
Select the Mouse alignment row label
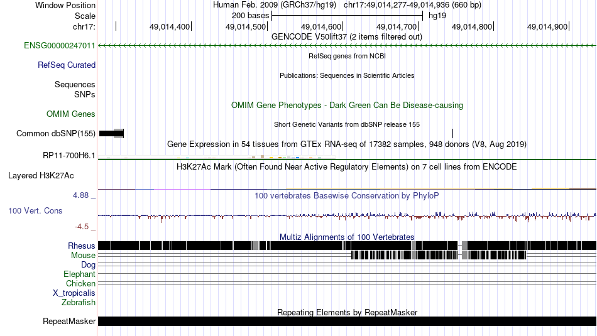pyautogui.click(x=83, y=256)
